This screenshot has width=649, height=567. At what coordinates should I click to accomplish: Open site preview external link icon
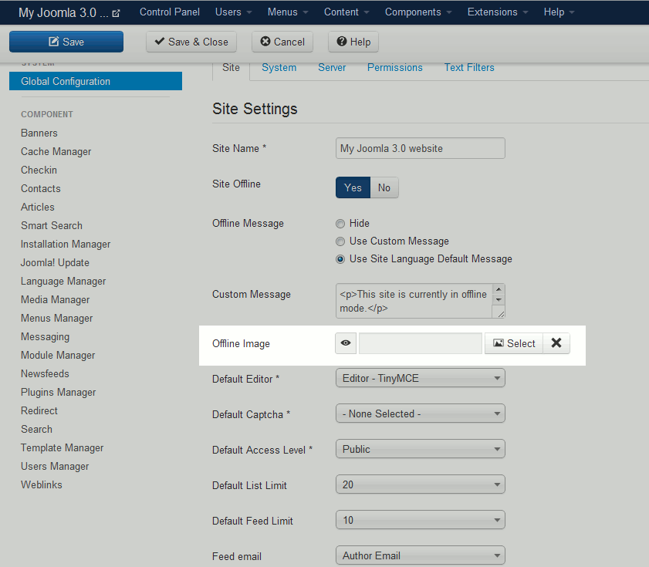click(116, 13)
